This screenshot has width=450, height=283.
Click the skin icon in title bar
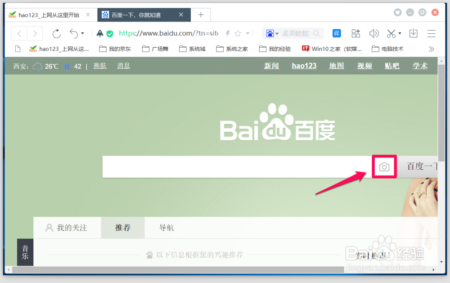click(397, 12)
